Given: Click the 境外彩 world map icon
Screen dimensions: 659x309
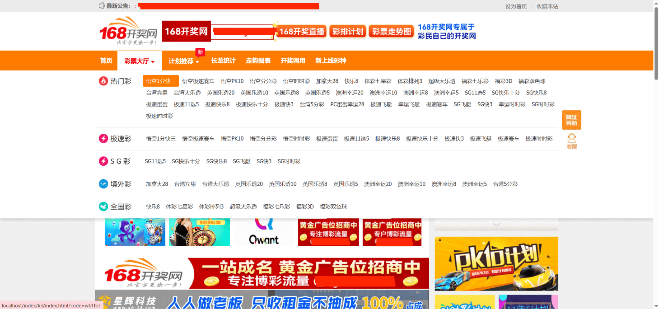Looking at the screenshot, I should coord(103,184).
